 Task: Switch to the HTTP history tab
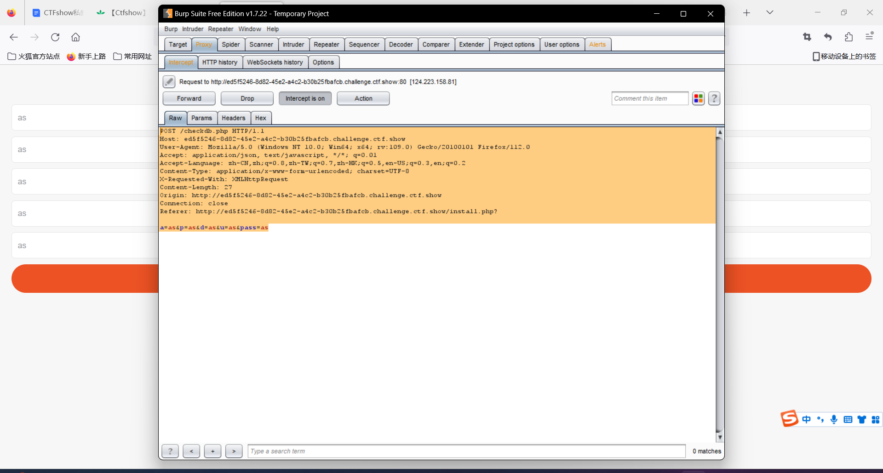point(220,63)
